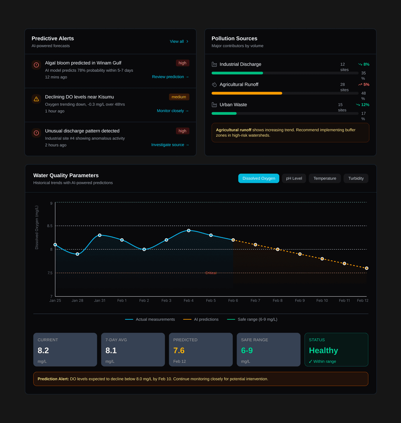Image resolution: width=401 pixels, height=423 pixels.
Task: Open the Turbidity parameter tab
Action: click(x=355, y=178)
